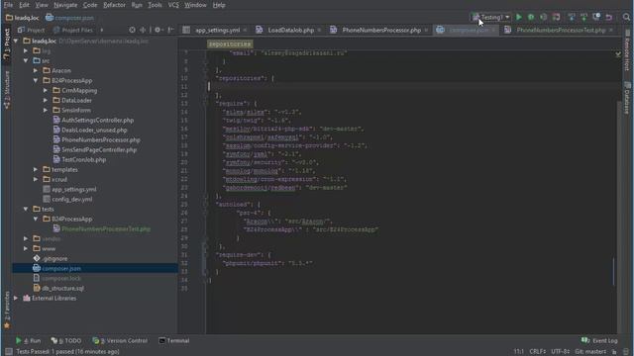Select the Project Files view tab

point(72,31)
